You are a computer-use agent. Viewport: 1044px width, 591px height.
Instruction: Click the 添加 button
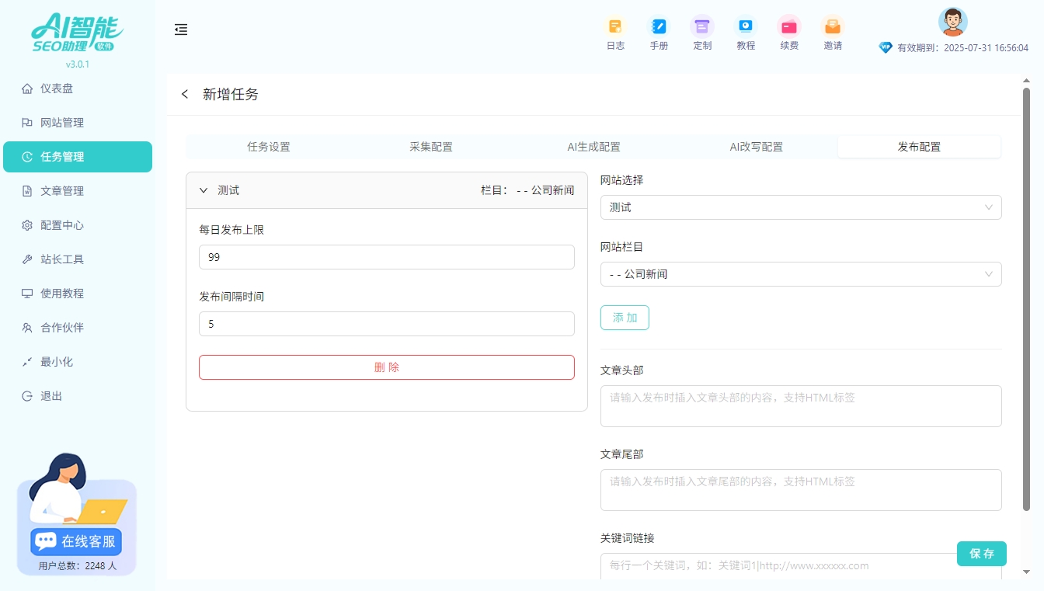tap(625, 318)
